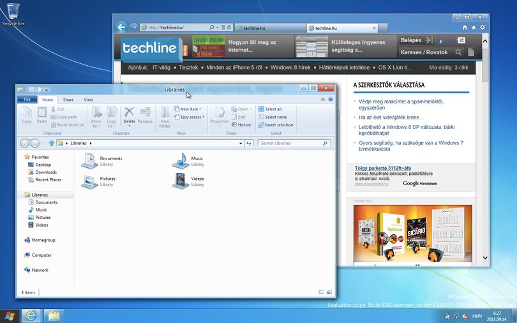517x323 pixels.
Task: Switch to details view in status bar
Action: (321, 292)
